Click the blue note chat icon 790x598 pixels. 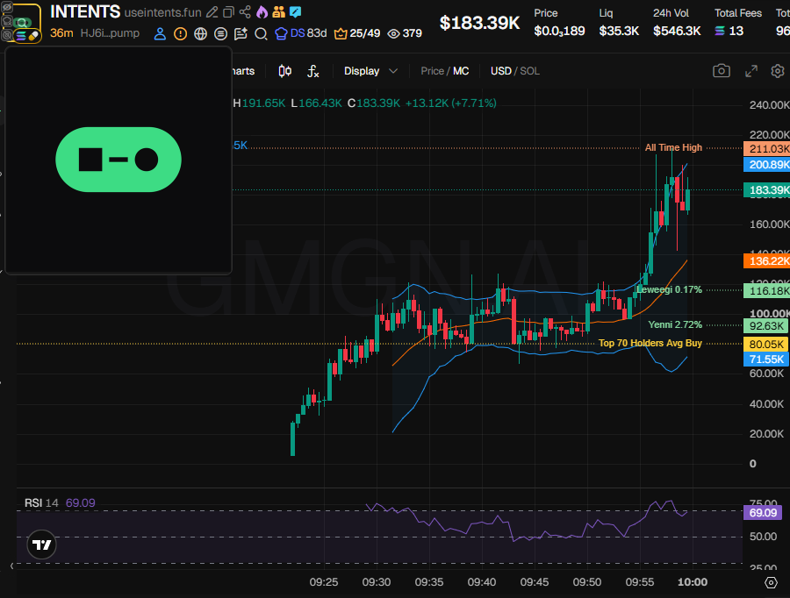(295, 11)
